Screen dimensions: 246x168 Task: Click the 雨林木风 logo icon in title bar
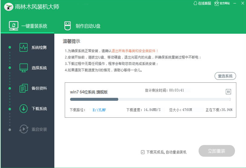(8, 6)
